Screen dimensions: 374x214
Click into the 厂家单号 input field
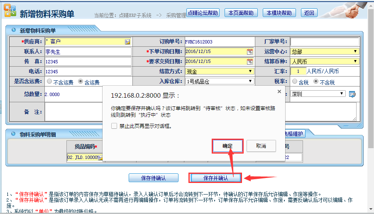tap(324, 42)
